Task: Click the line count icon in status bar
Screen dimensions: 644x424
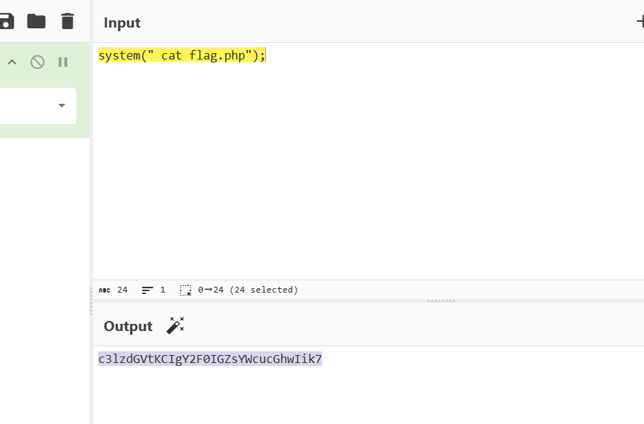Action: (x=148, y=290)
